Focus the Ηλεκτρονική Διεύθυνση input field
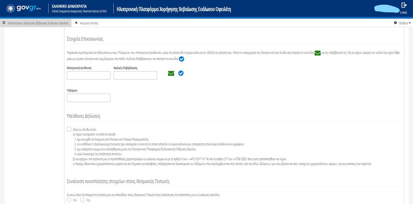The height and width of the screenshot is (204, 413). (x=88, y=75)
